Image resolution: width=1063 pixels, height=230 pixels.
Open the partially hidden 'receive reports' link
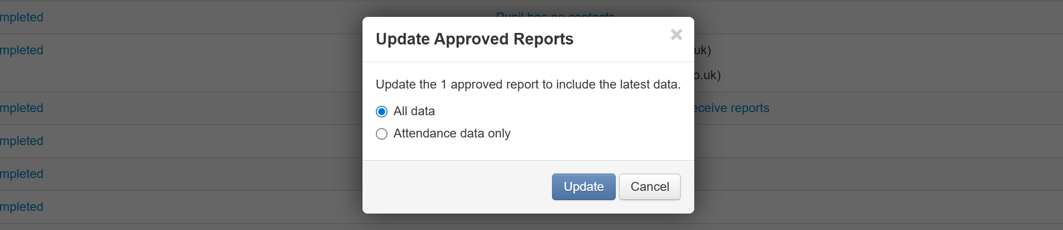[x=732, y=108]
